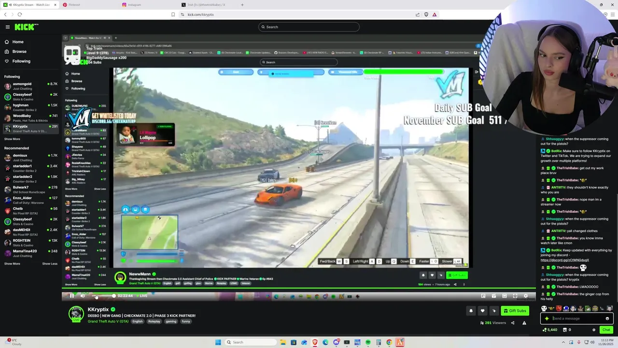The height and width of the screenshot is (348, 618).
Task: Expand Following list with Show More
Action: click(12, 139)
